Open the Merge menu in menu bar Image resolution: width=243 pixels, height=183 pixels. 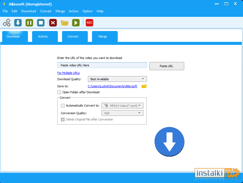tap(60, 11)
